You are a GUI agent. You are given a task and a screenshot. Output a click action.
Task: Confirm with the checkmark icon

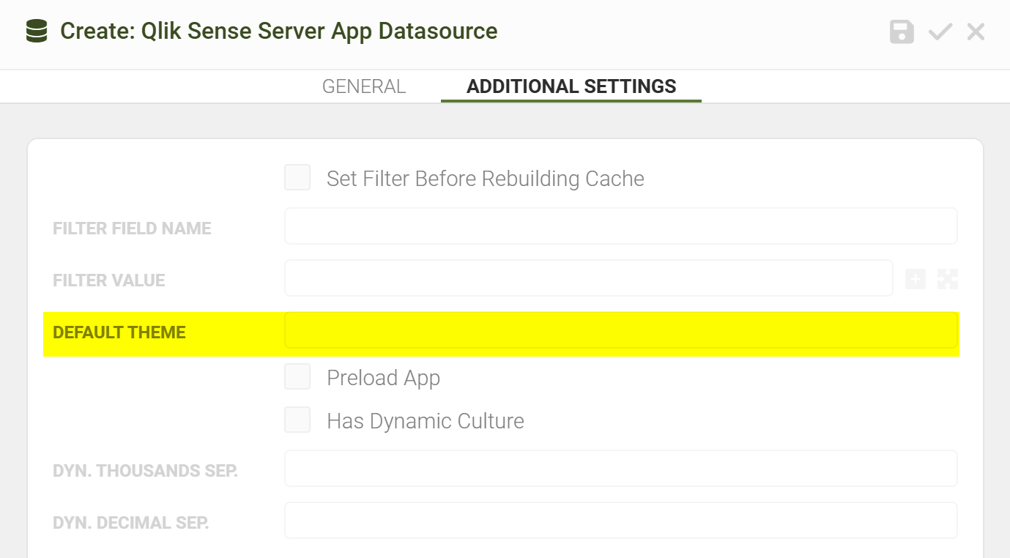[x=940, y=32]
